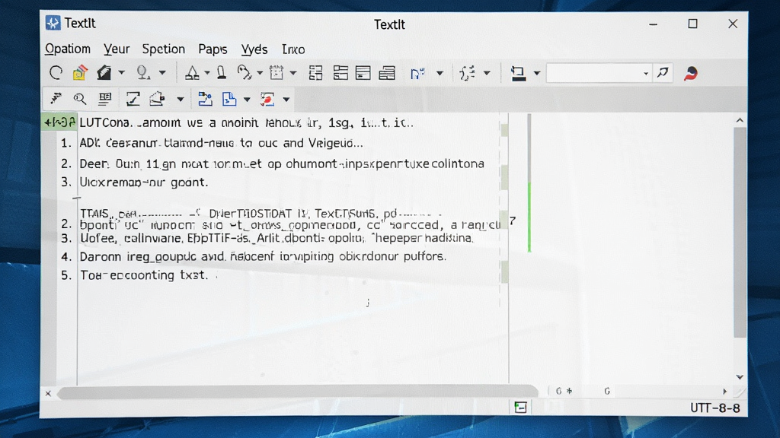Click the horizontal scrollbar thumb
The width and height of the screenshot is (780, 438).
tap(298, 393)
